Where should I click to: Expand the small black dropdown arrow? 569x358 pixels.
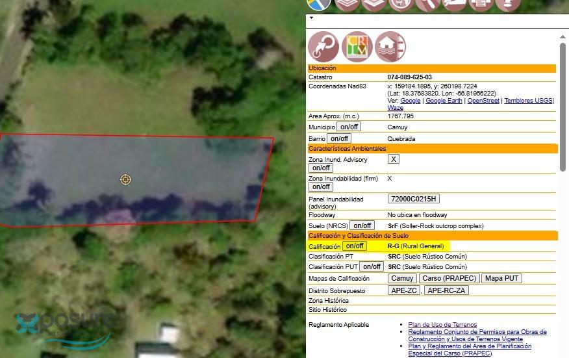click(x=310, y=18)
